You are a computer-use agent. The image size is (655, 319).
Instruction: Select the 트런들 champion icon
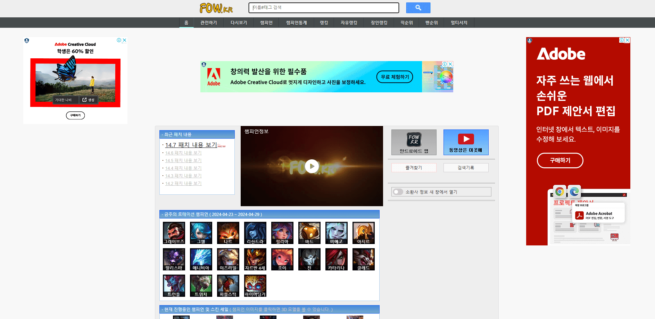click(x=174, y=286)
